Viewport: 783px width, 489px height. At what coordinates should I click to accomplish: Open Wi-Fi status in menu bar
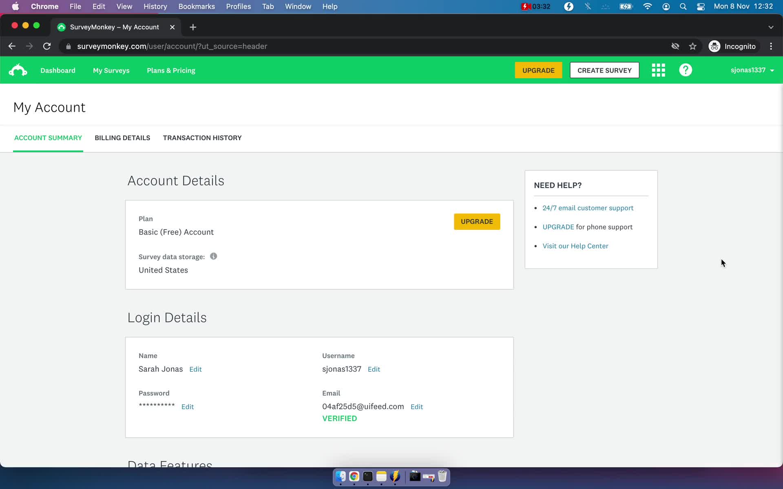(x=647, y=7)
